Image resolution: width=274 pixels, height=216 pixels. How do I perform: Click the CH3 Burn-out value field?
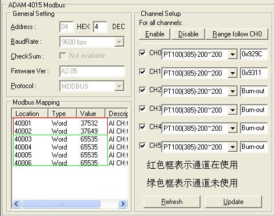click(254, 110)
